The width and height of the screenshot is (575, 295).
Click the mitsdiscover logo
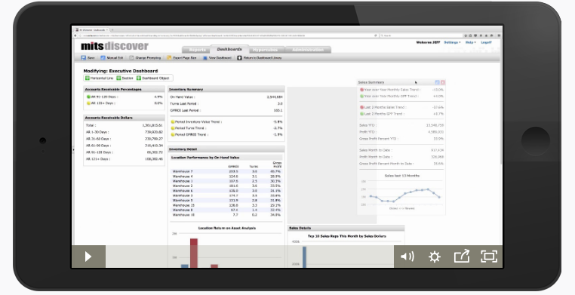coord(115,46)
